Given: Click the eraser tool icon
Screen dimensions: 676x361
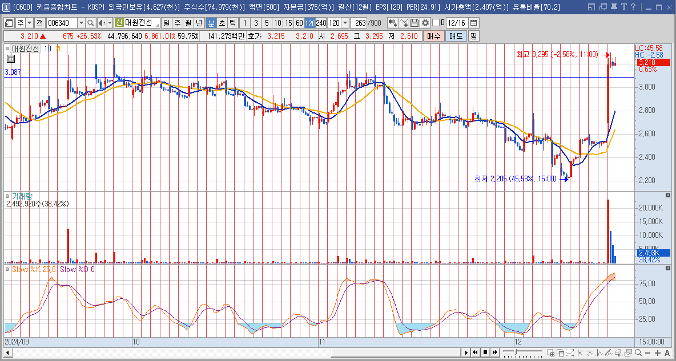Looking at the screenshot, I should (619, 352).
